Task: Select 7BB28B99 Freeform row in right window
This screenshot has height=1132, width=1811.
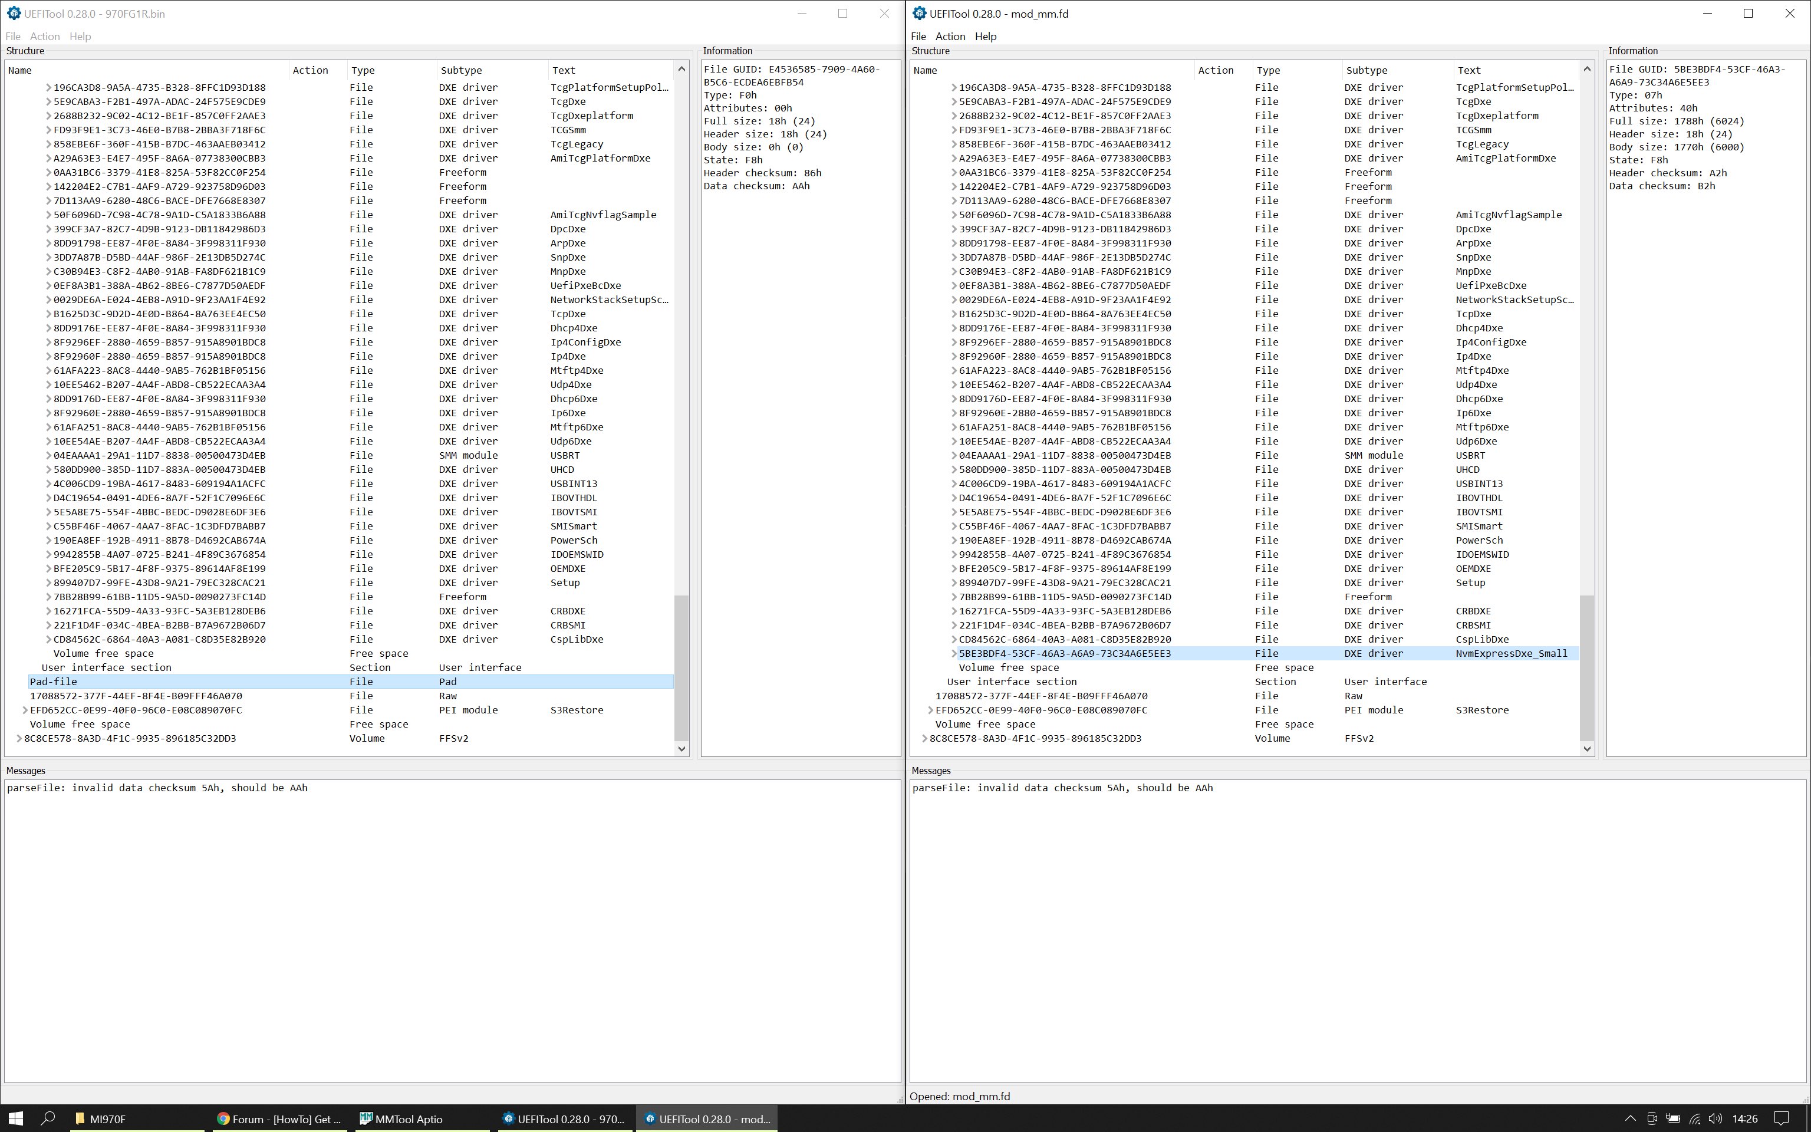Action: coord(1267,597)
